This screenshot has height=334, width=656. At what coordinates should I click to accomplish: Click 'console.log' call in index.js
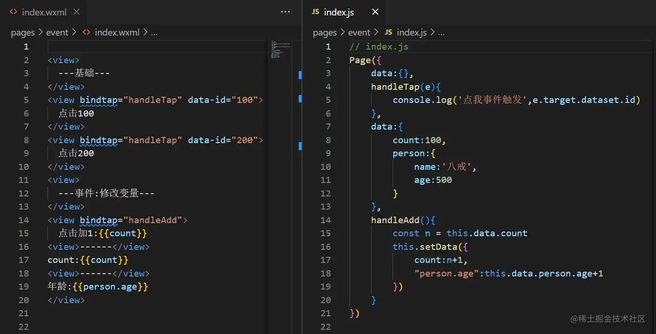pyautogui.click(x=422, y=100)
